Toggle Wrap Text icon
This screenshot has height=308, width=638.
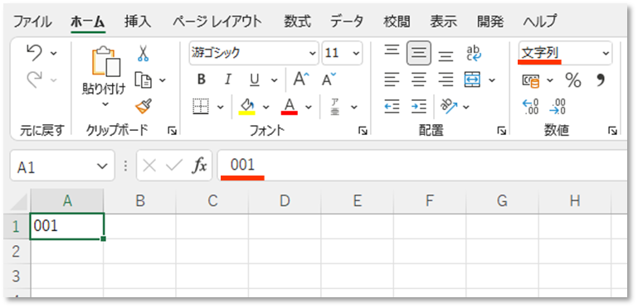click(474, 53)
